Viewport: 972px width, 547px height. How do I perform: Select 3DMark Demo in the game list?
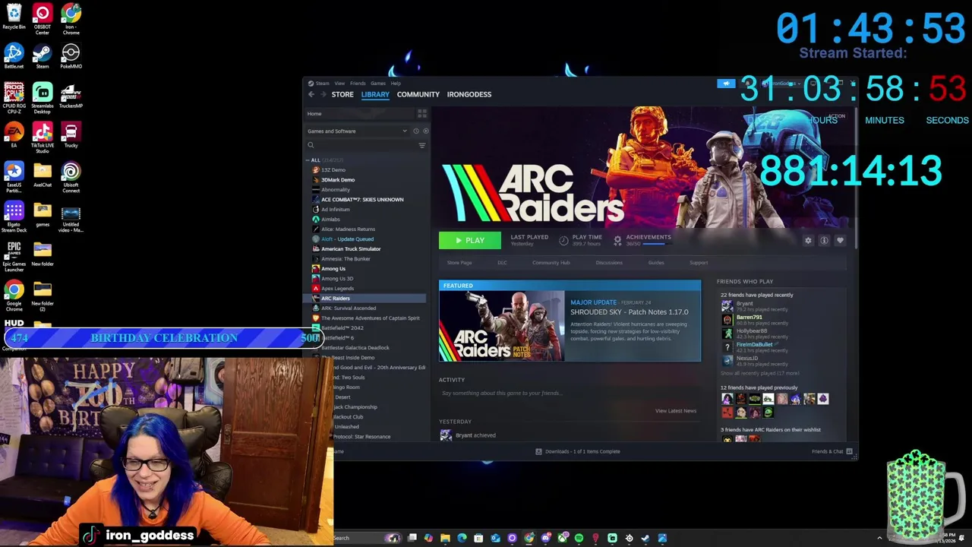338,180
